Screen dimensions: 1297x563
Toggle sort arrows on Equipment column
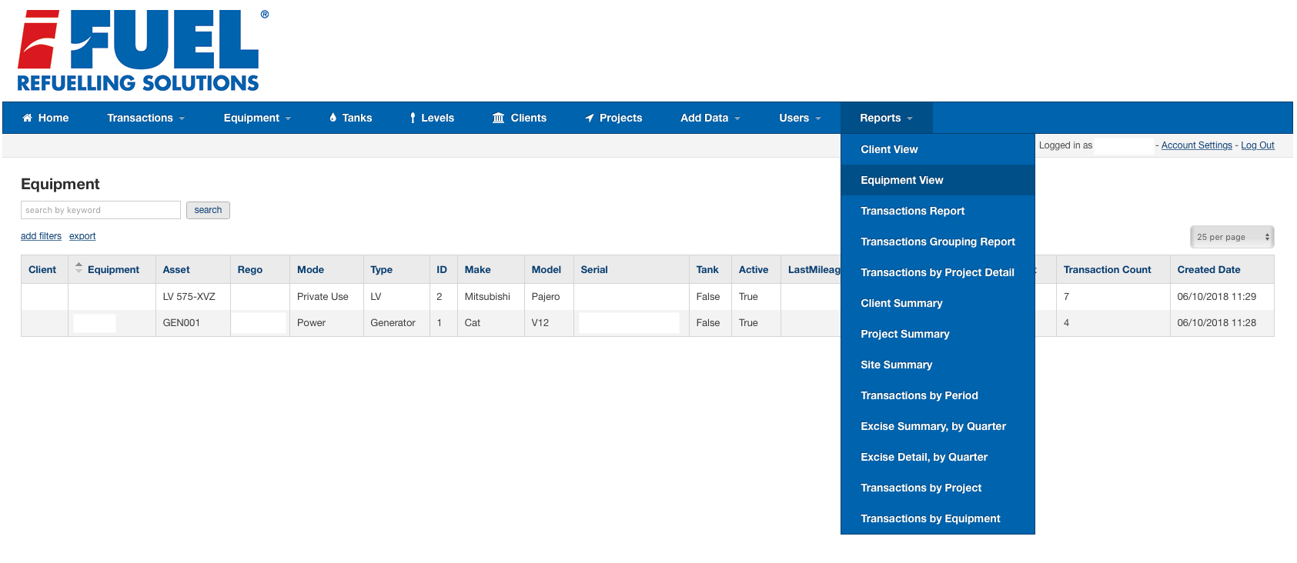(79, 268)
